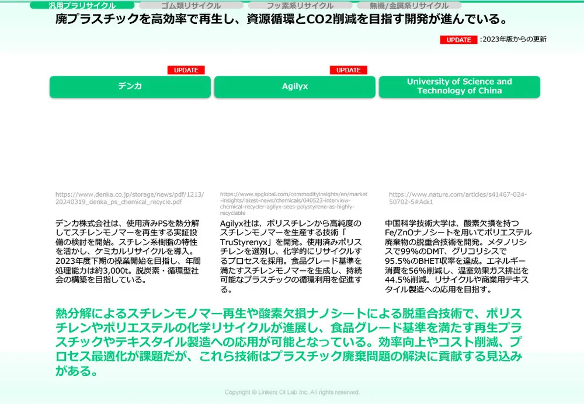The image size is (584, 404).
Task: Click the Linkers OI Lab copyright footer
Action: [x=292, y=392]
